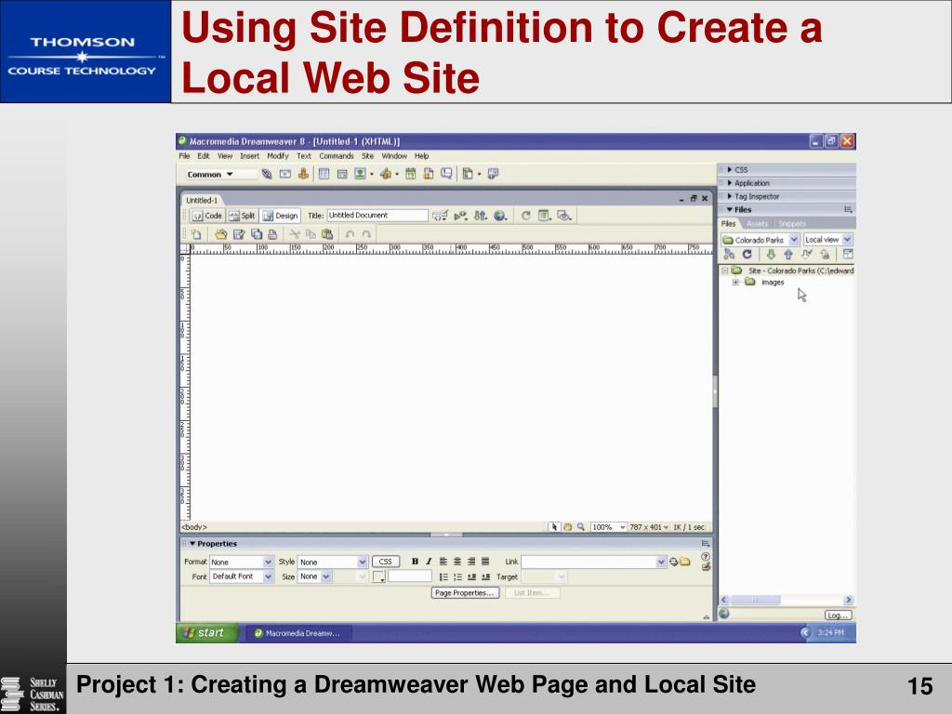Click the Images insert icon

tap(361, 174)
